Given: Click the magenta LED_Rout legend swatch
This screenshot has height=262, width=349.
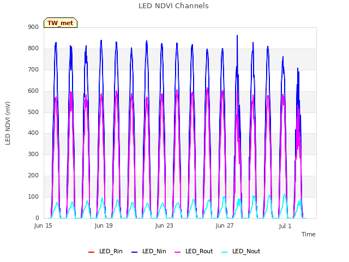Looking at the screenshot, I should click(x=178, y=252).
